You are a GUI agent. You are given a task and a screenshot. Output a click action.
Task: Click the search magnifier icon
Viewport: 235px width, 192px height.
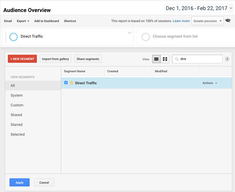[177, 59]
